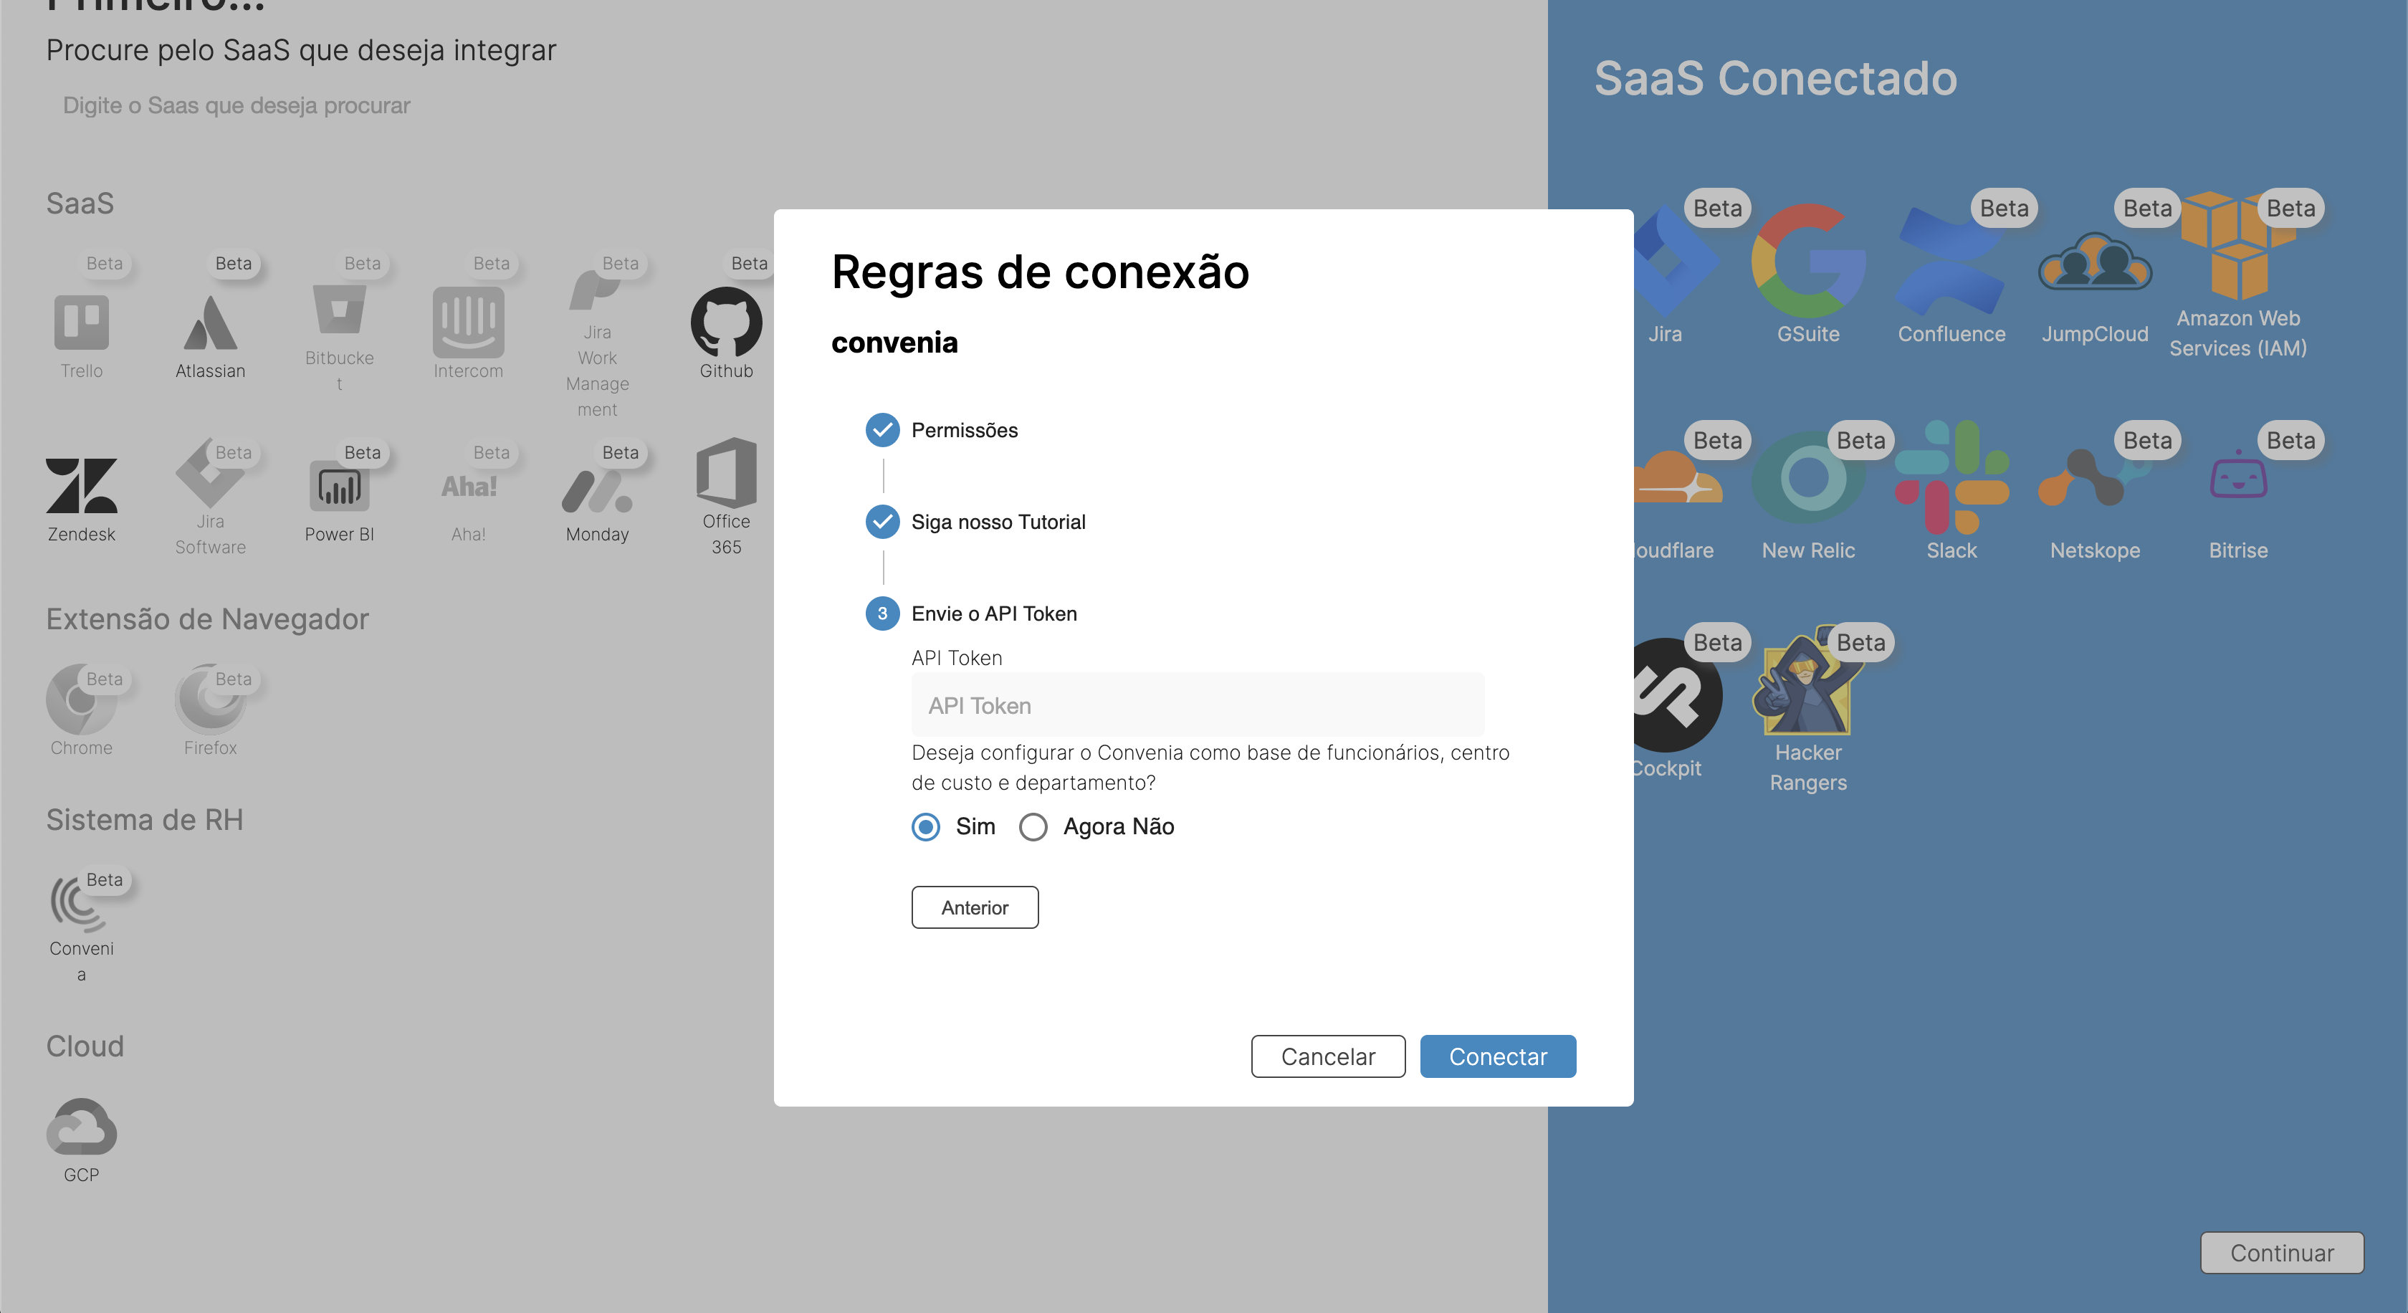This screenshot has width=2408, height=1313.
Task: Choose the GCP cloud icon
Action: coord(81,1126)
